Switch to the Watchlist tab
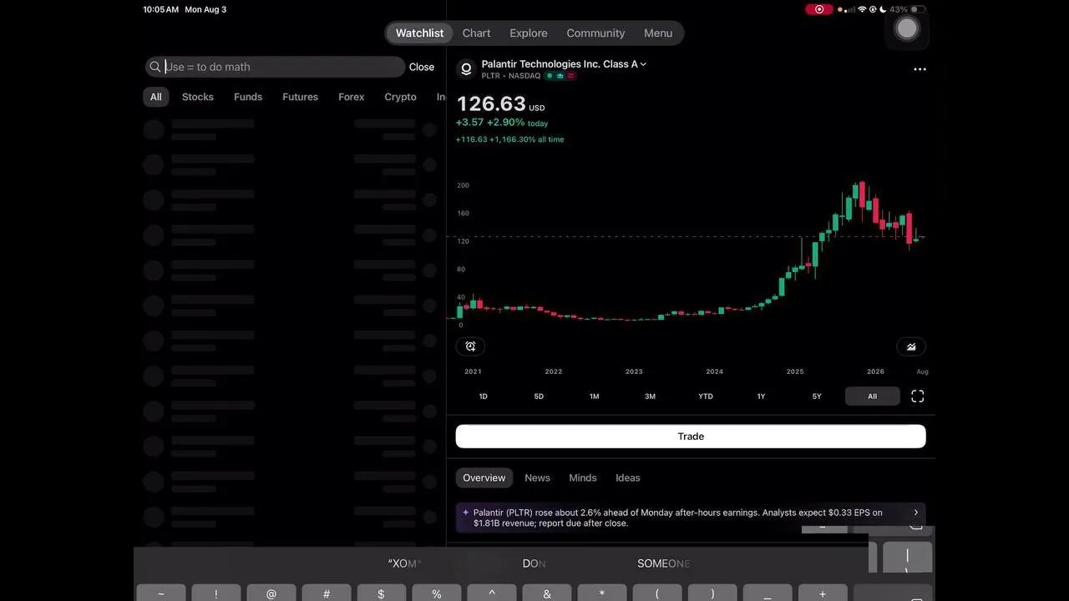This screenshot has height=601, width=1069. click(x=419, y=33)
